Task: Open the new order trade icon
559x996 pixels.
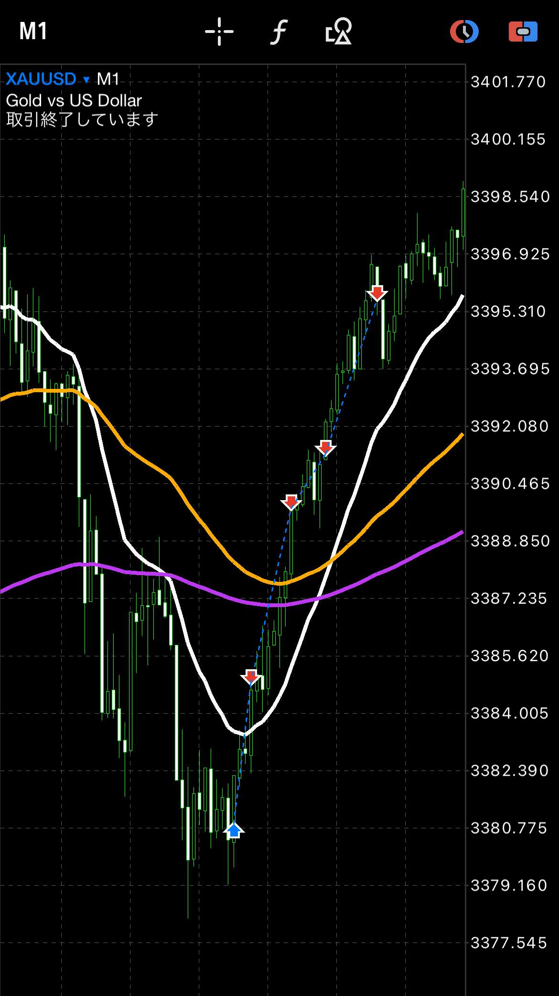Action: 523,32
